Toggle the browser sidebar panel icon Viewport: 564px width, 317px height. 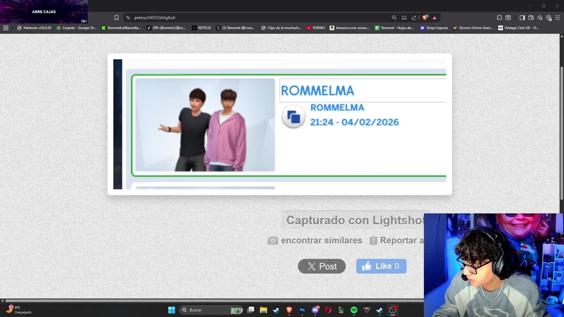(522, 18)
